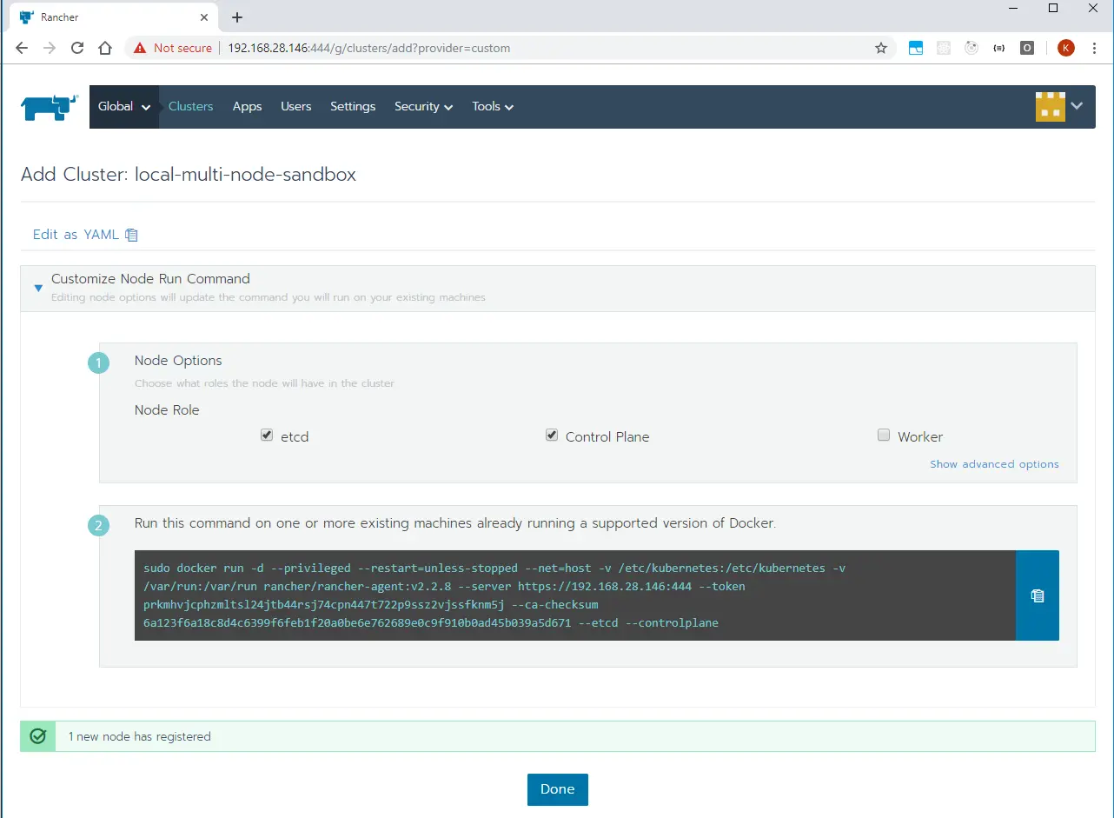The image size is (1114, 818).
Task: Open the dark square O extension
Action: [x=1027, y=49]
